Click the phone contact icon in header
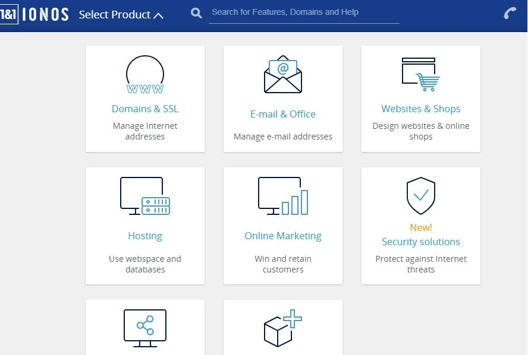This screenshot has width=528, height=355. point(510,14)
